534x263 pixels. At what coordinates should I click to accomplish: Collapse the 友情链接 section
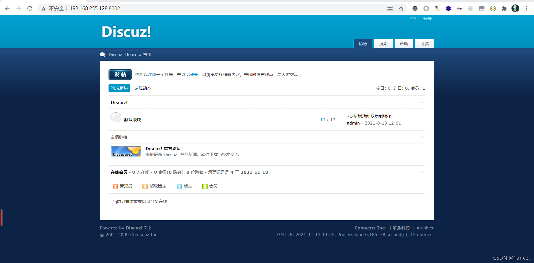(422, 137)
